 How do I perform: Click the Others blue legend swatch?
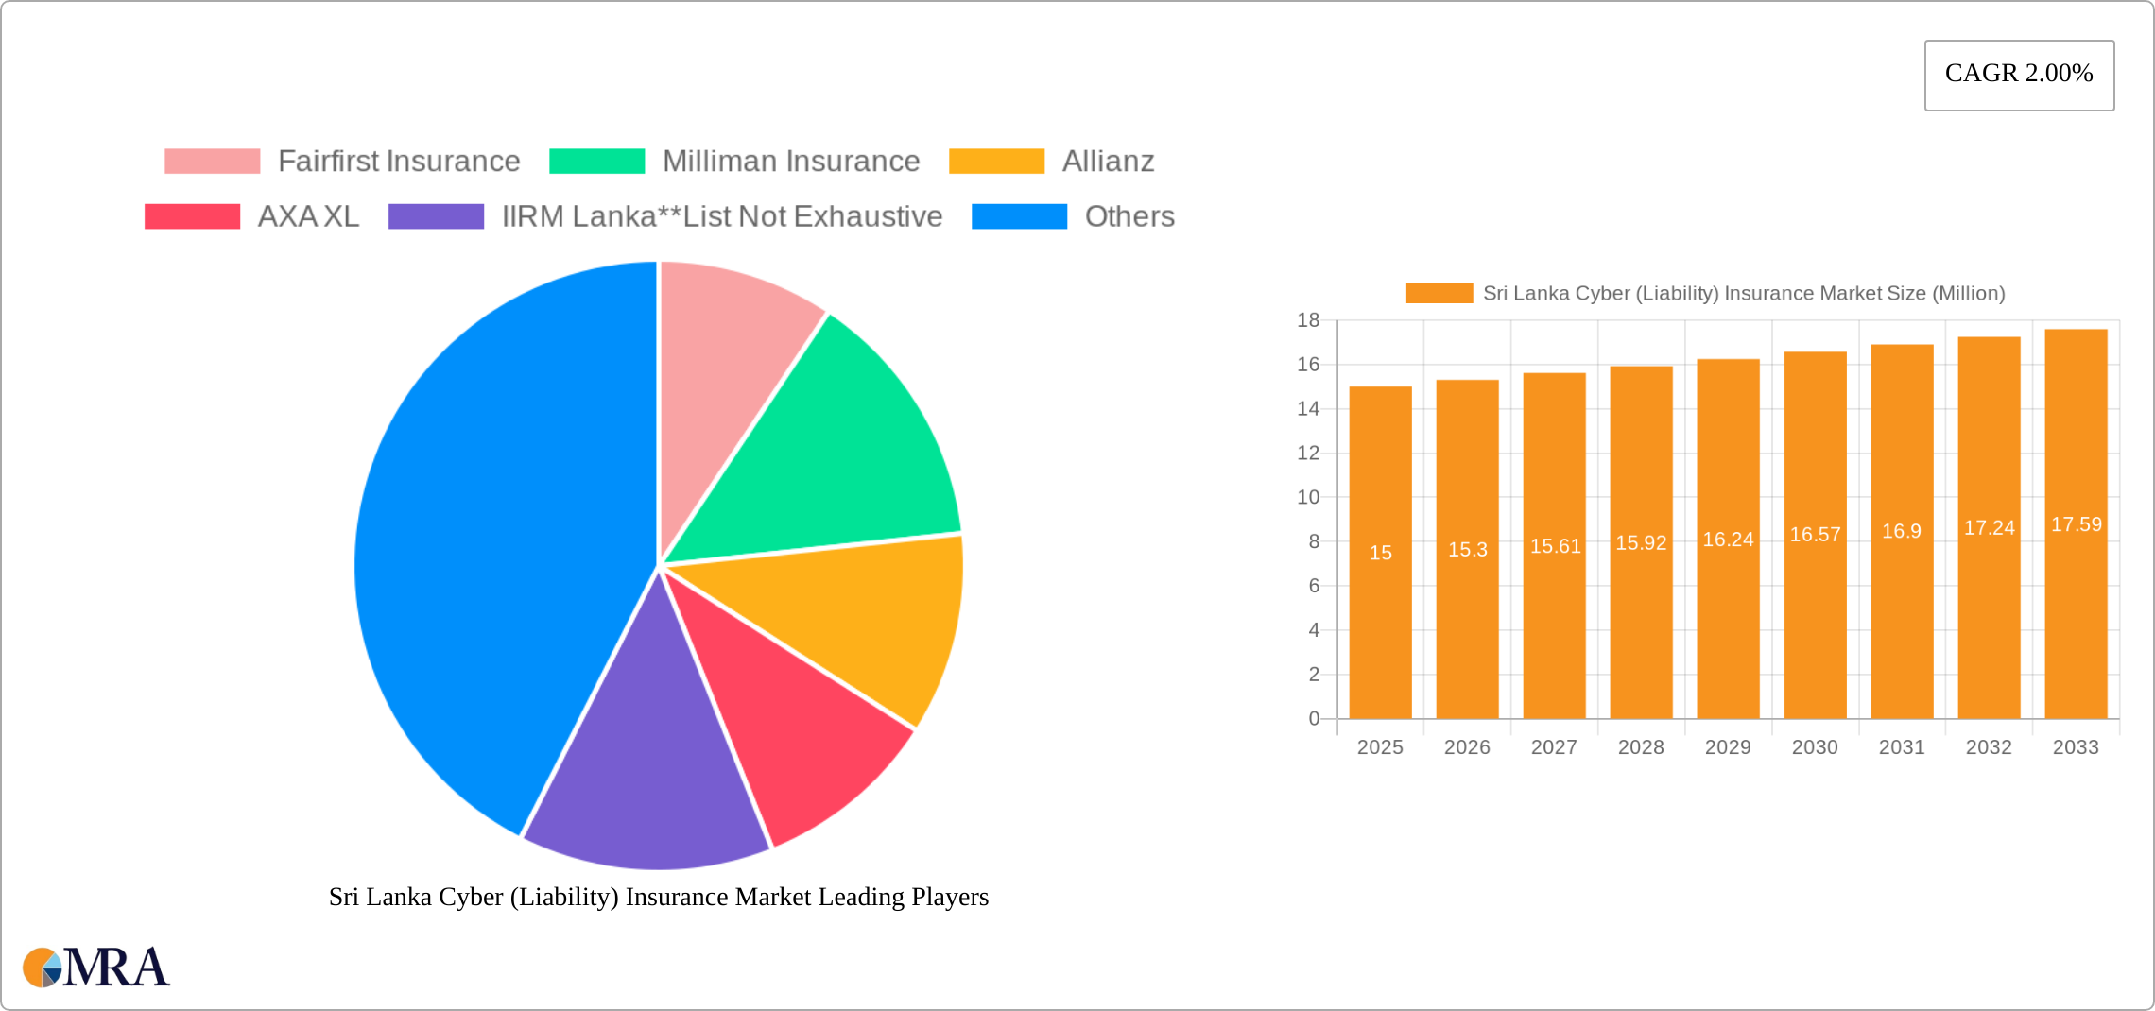(x=1019, y=216)
